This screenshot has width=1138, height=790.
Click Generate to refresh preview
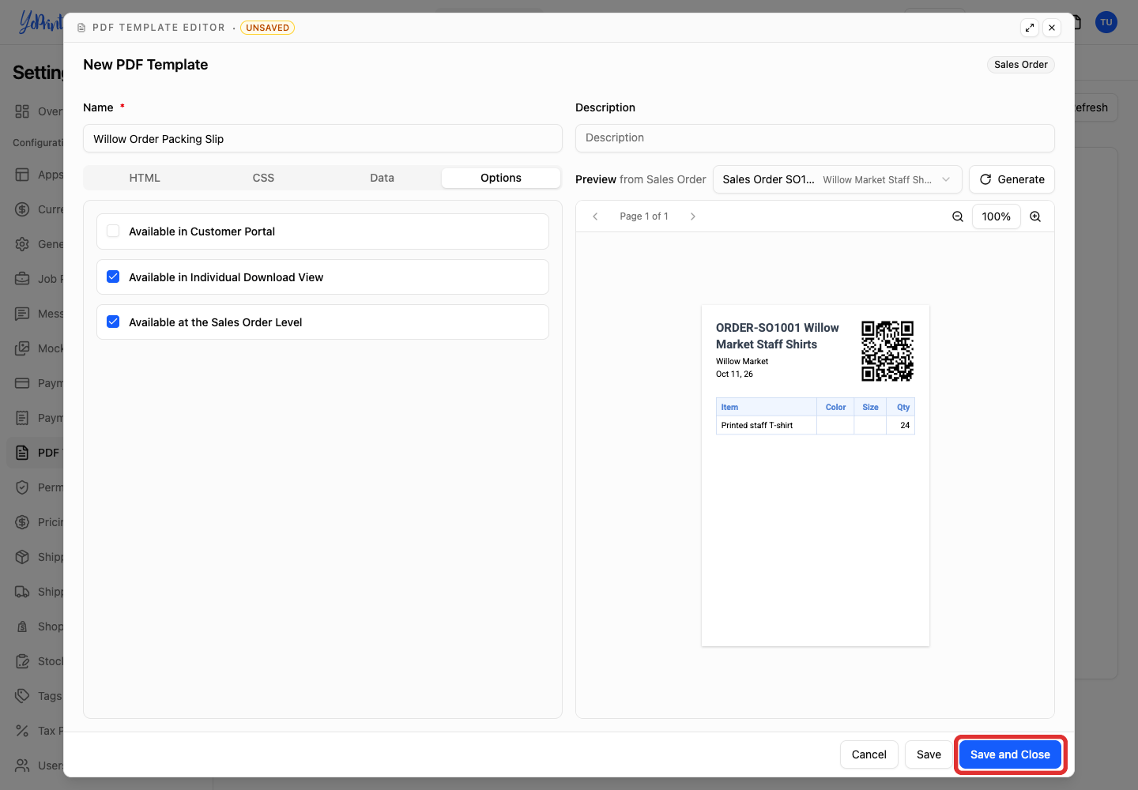[x=1012, y=179]
